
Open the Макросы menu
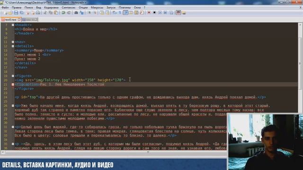click(97, 8)
